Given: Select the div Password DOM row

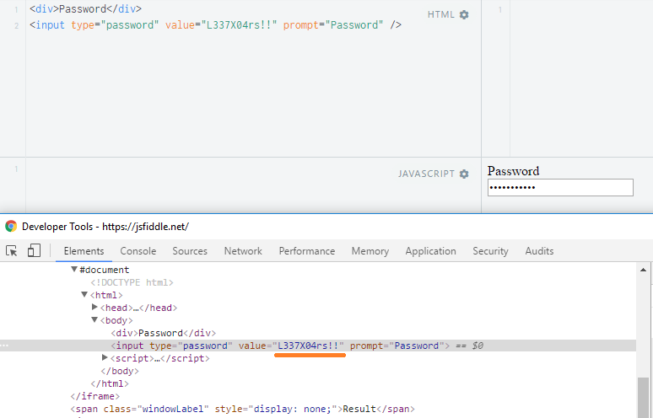Looking at the screenshot, I should tap(164, 333).
